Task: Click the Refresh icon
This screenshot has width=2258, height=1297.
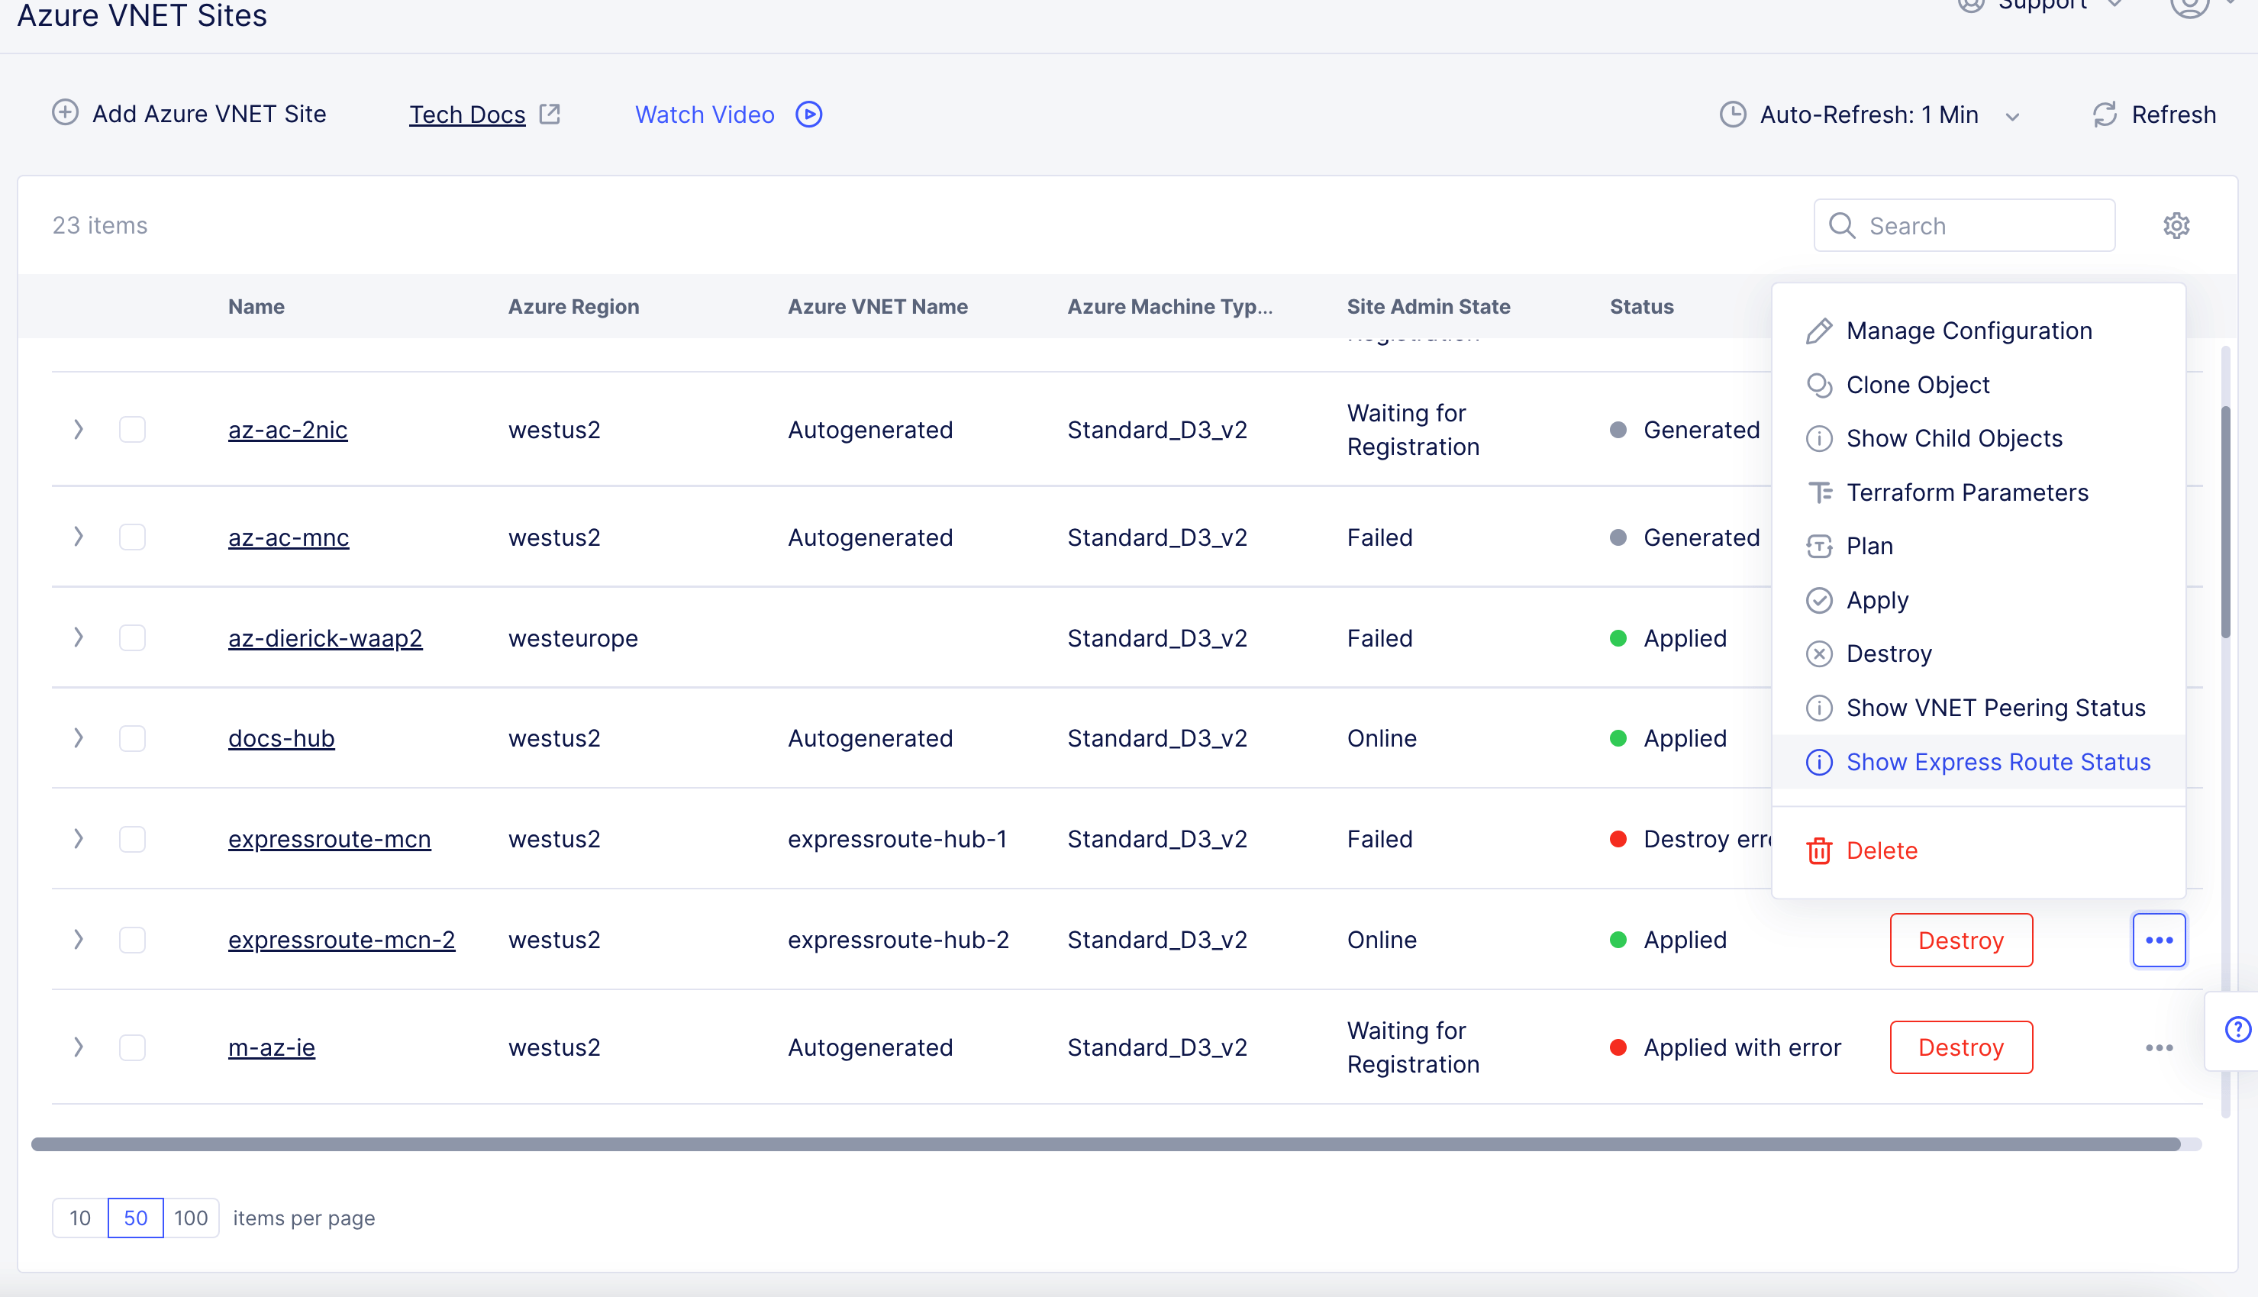Action: coord(2104,114)
